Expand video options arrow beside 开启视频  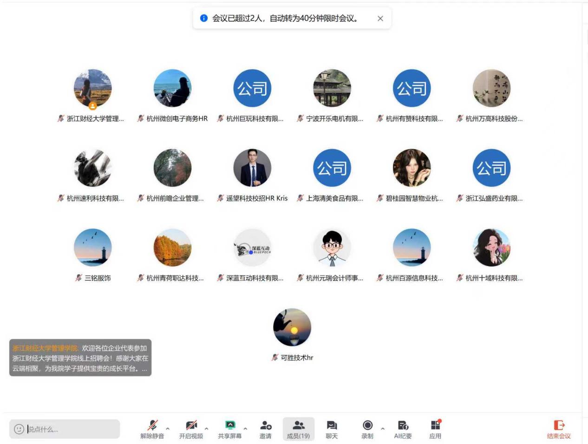point(206,429)
